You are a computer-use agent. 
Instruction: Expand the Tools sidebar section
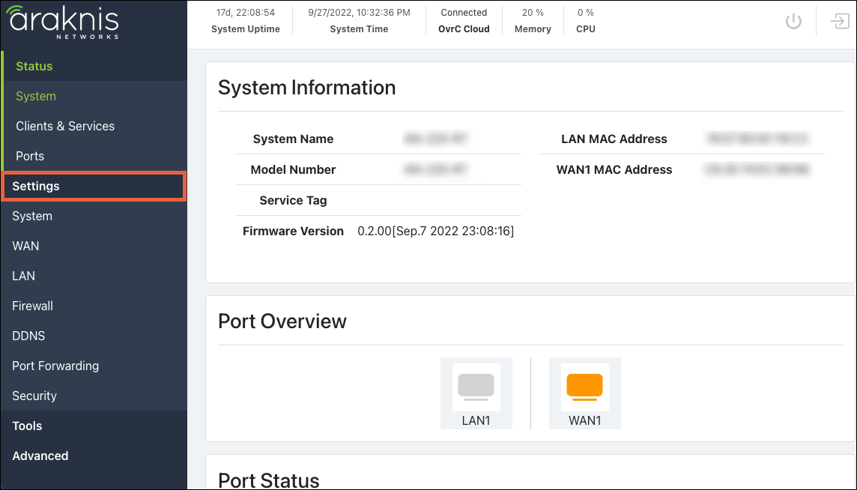27,426
